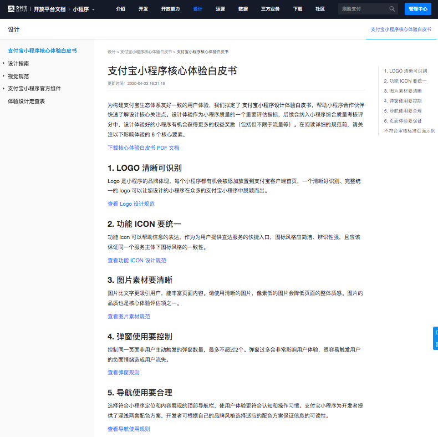Viewport: 438px width, 437px height.
Task: Open the 开发 menu item
Action: pos(143,9)
